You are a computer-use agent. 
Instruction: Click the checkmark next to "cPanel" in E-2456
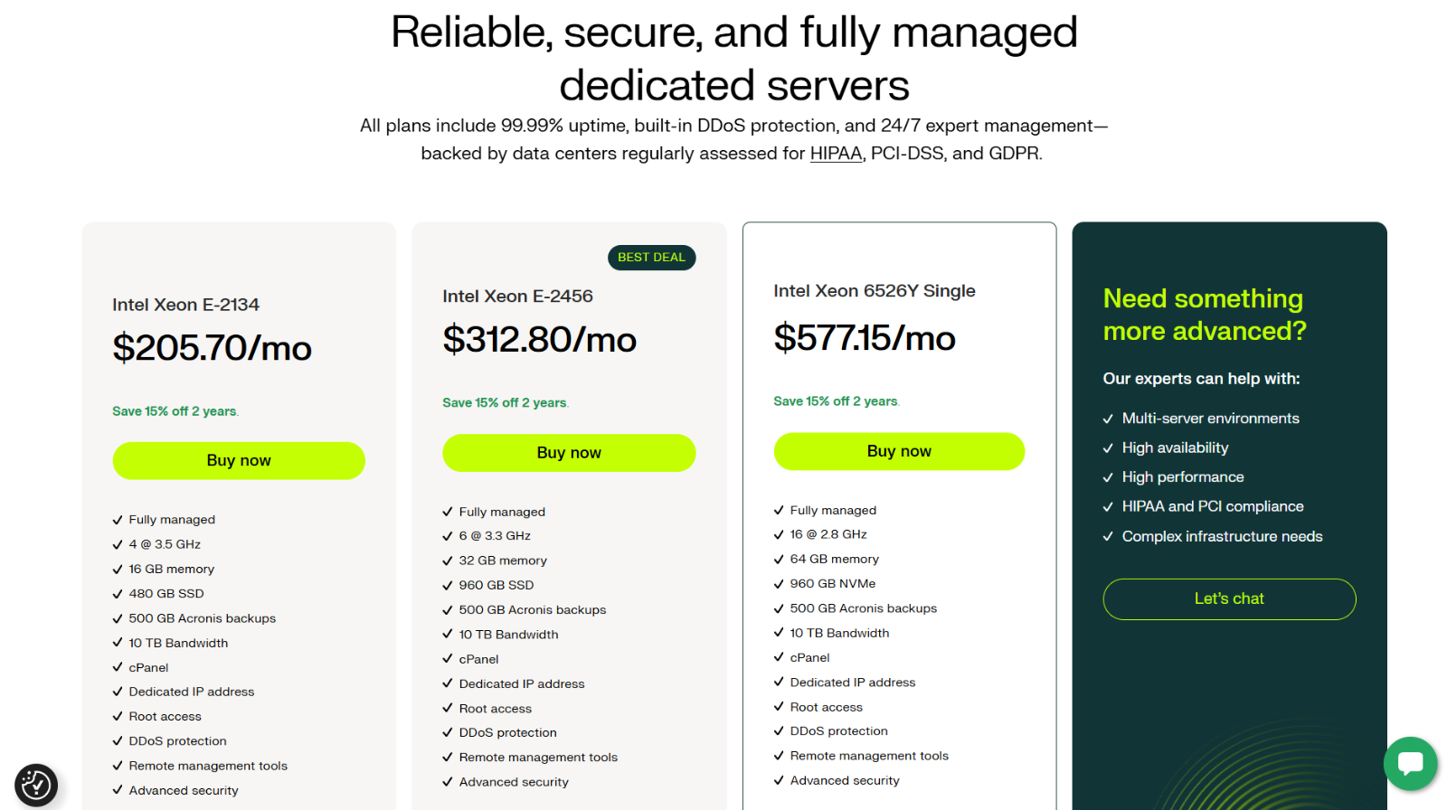pyautogui.click(x=448, y=659)
